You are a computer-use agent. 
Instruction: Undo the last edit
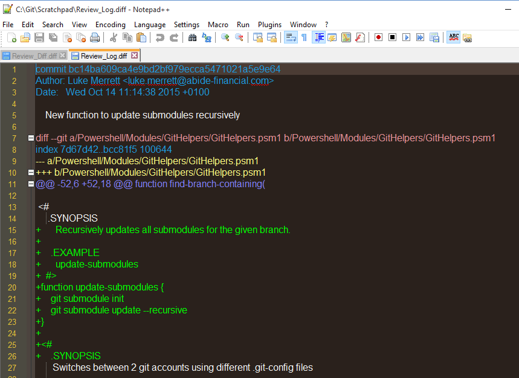point(160,37)
